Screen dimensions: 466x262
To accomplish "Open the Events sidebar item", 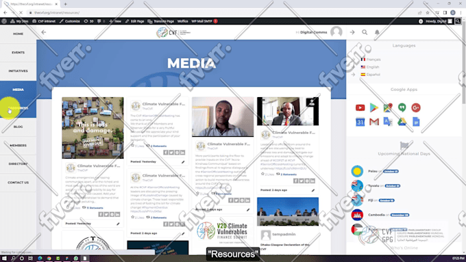I will (x=18, y=53).
